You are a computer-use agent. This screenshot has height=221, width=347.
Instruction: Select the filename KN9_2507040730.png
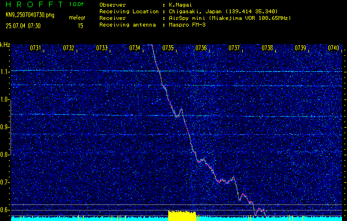pos(30,15)
